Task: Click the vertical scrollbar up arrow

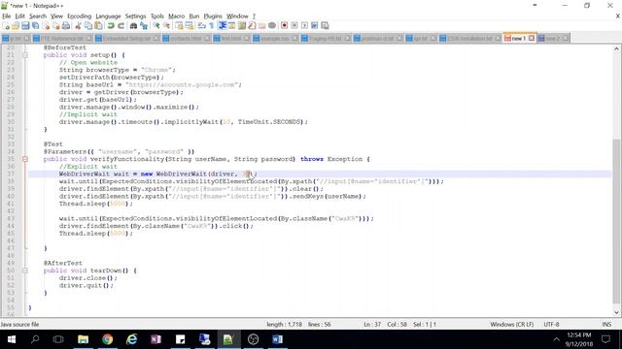Action: click(616, 49)
